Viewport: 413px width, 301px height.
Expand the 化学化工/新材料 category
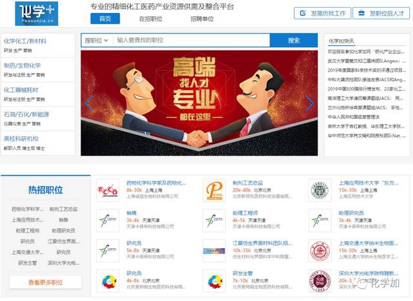tap(25, 41)
